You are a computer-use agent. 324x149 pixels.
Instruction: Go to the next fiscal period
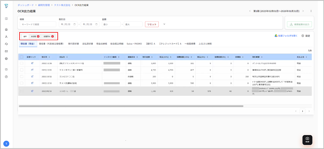point(303,11)
